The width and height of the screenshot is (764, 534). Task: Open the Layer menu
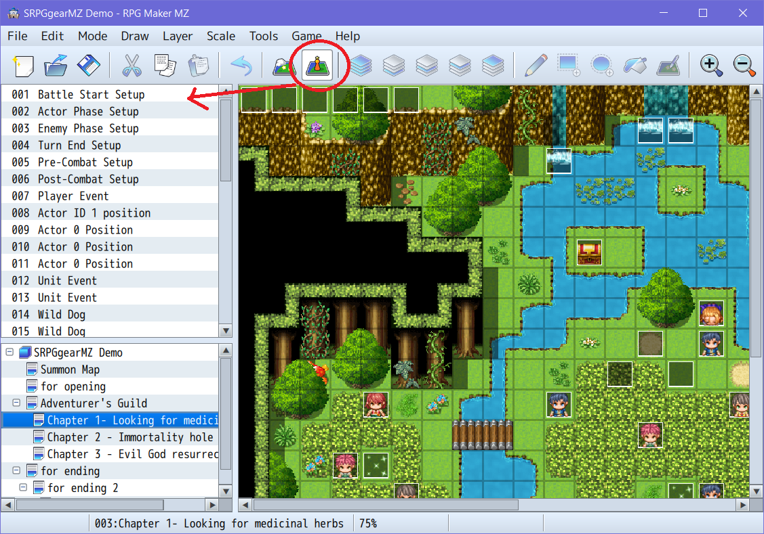click(178, 36)
